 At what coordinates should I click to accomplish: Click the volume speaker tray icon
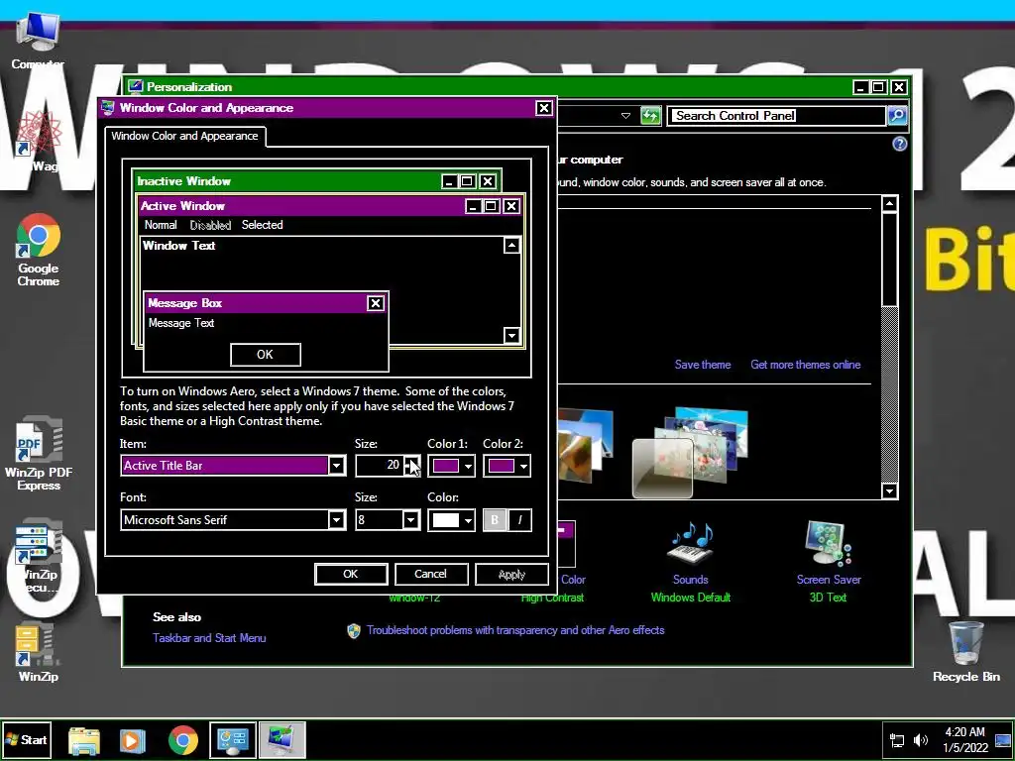920,740
